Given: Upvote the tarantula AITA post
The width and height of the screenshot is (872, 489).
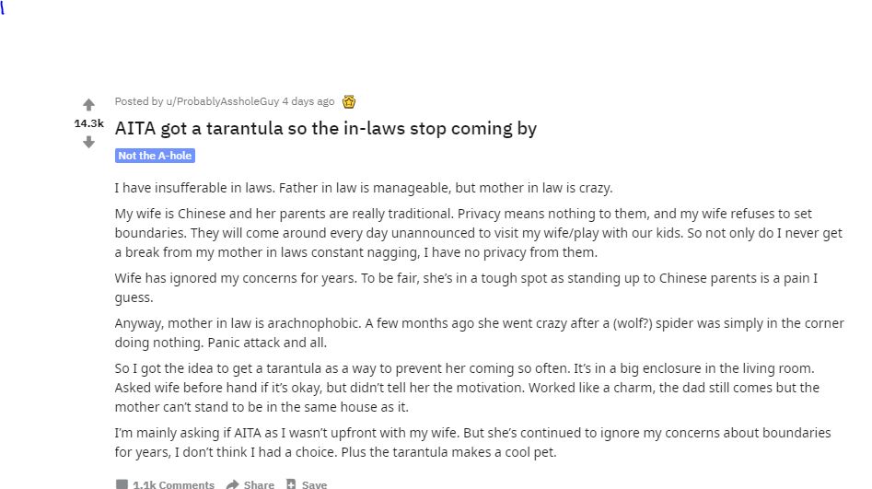Looking at the screenshot, I should (89, 105).
